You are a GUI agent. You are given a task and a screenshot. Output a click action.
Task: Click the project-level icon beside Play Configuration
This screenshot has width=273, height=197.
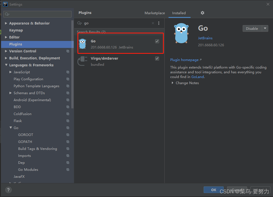pos(68,79)
